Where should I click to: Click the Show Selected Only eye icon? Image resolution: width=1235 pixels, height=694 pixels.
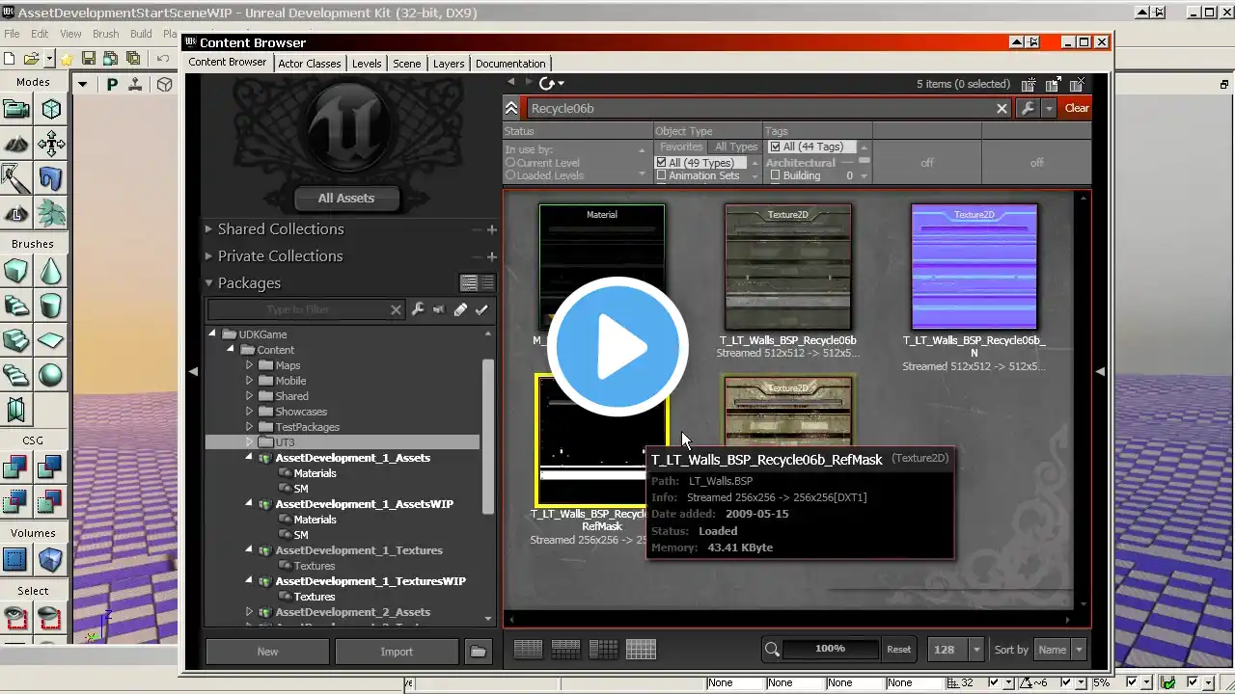15,617
